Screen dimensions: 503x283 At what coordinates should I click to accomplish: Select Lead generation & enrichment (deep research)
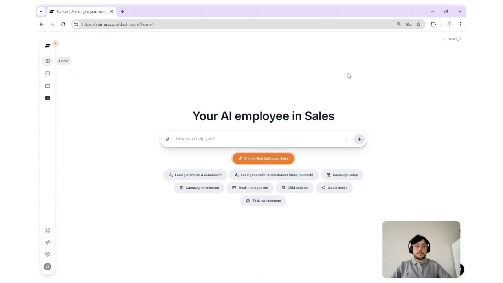click(274, 175)
